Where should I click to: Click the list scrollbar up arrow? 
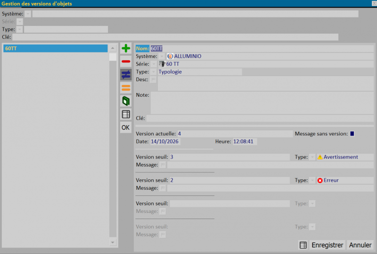(113, 48)
